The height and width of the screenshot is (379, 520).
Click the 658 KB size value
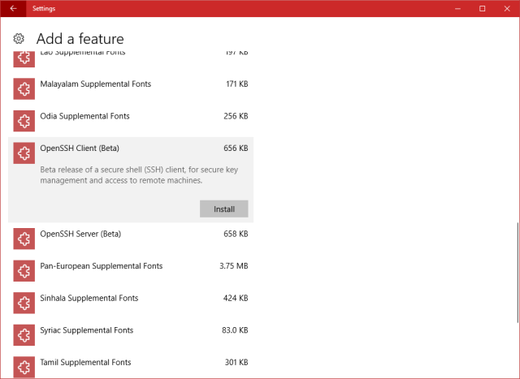tap(236, 234)
